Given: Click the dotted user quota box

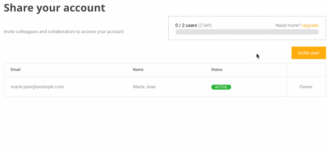Looking at the screenshot, I should tap(247, 28).
